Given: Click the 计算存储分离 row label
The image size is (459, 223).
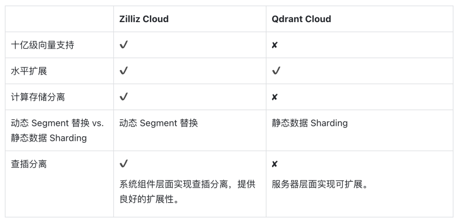Looking at the screenshot, I should [x=38, y=97].
